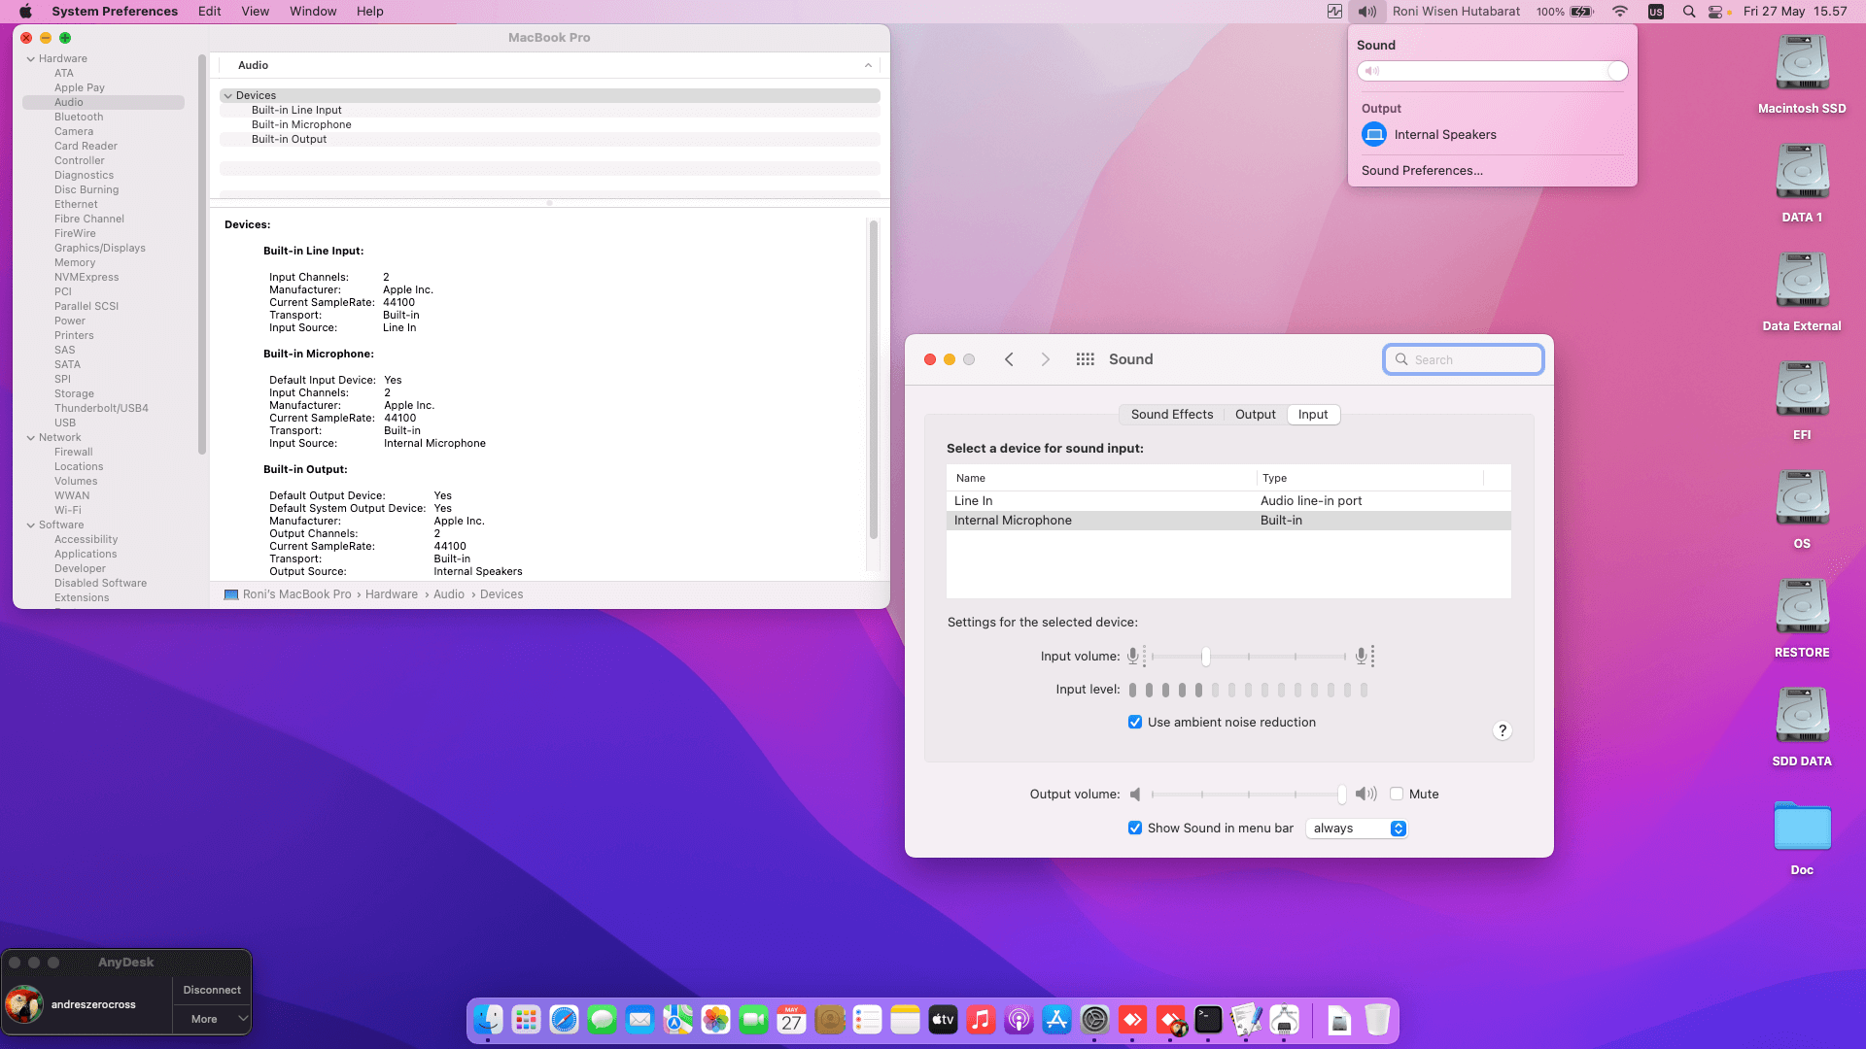
Task: Open Control Center in the menu bar
Action: [1715, 12]
